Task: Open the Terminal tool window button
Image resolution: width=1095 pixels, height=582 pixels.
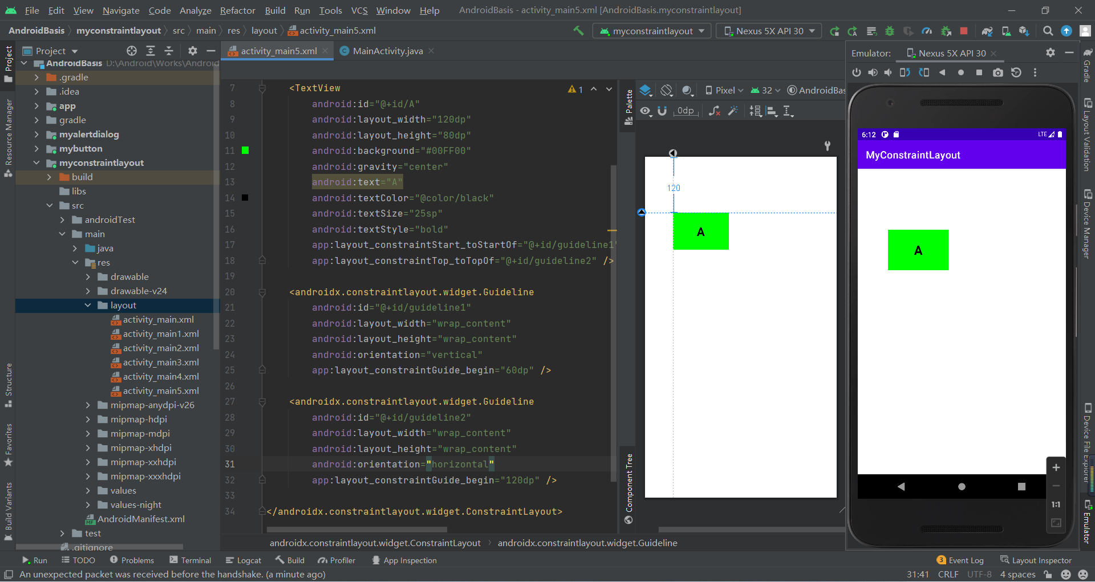Action: pyautogui.click(x=190, y=560)
